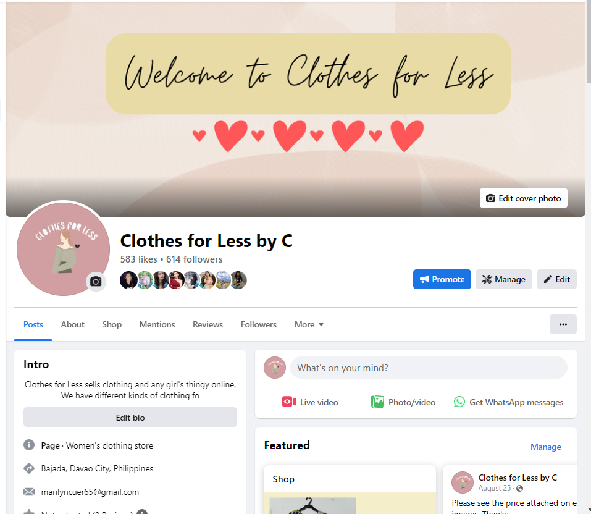Click Manage link in Featured section
The height and width of the screenshot is (514, 591).
[545, 447]
